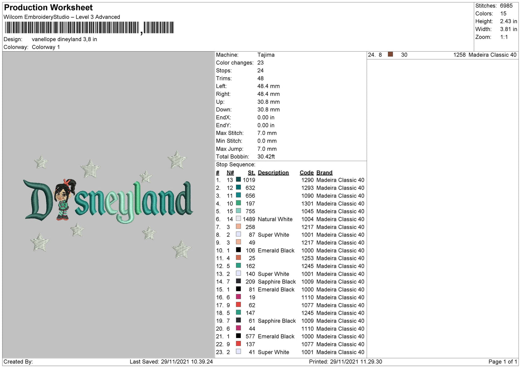
Task: Click 'Sapphire Black' description in row 19
Action: click(277, 321)
